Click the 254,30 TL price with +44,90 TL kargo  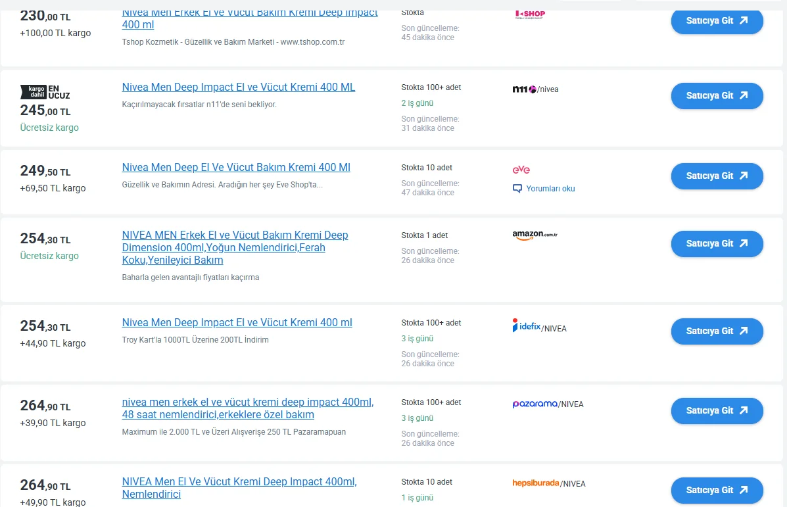pos(45,326)
